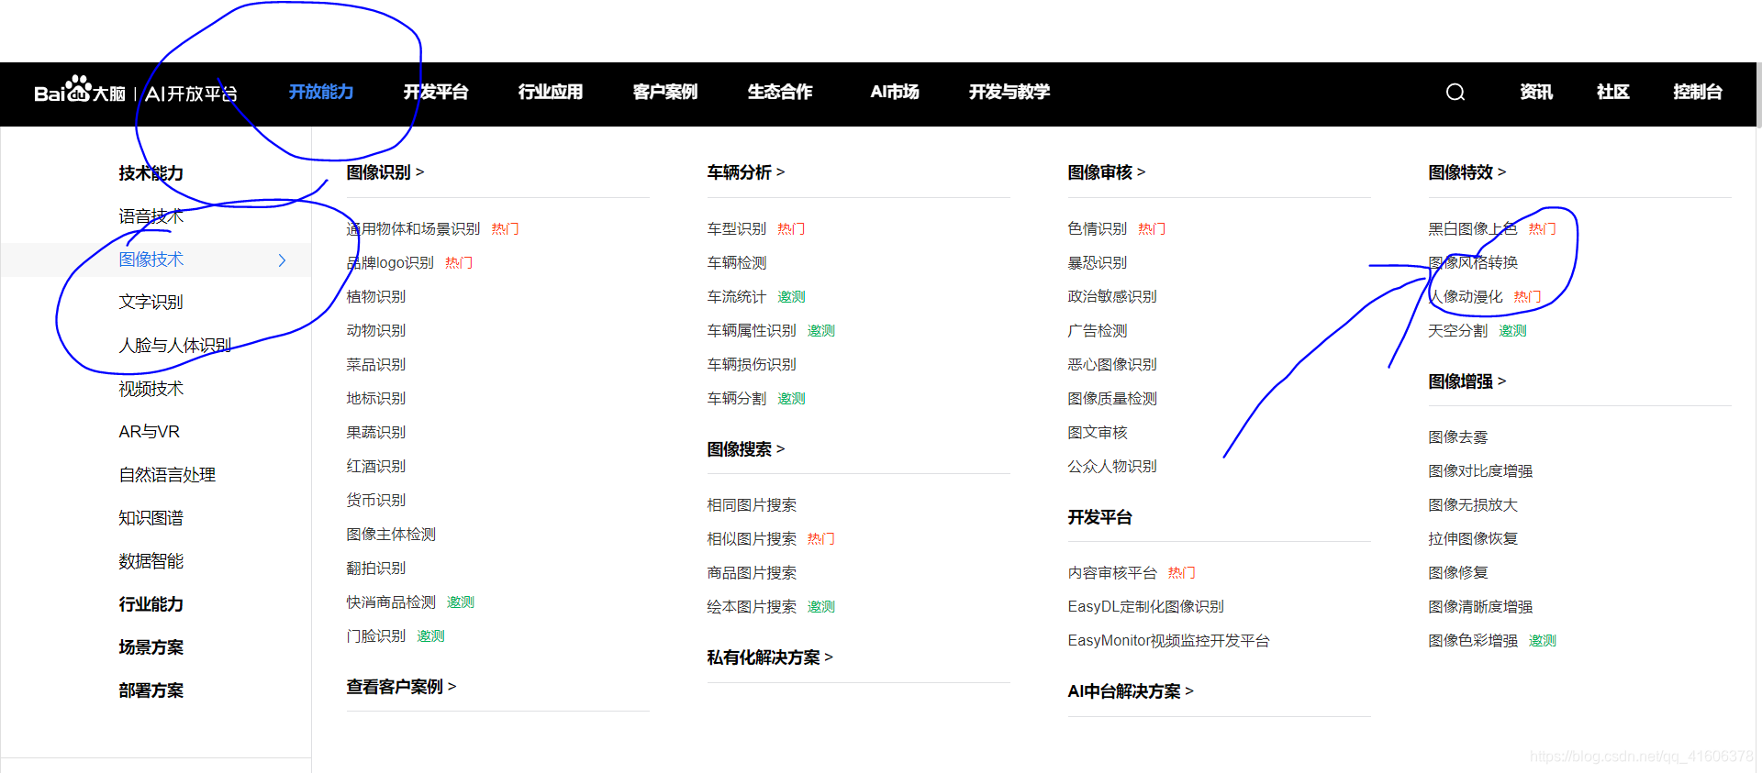Open 黑白图像上色 link
The width and height of the screenshot is (1762, 773).
(1473, 229)
